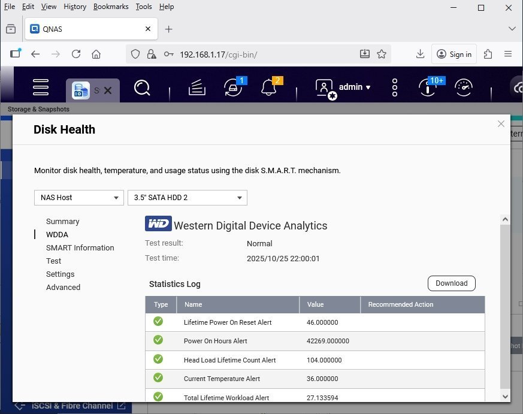Open info icon with 10+ badge
Viewport: 523px width, 414px height.
pos(428,87)
